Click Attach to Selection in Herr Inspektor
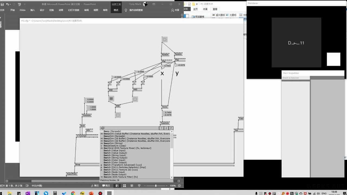 coord(291,78)
